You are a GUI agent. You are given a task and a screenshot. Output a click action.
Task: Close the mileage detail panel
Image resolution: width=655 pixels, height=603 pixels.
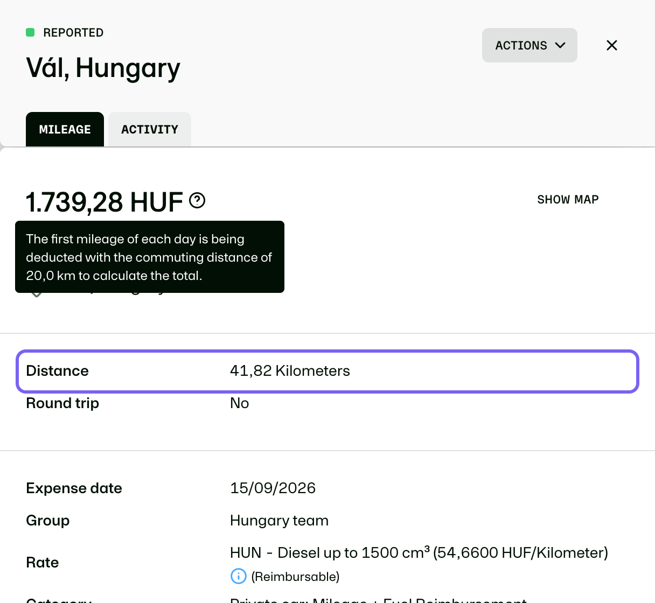click(x=612, y=45)
